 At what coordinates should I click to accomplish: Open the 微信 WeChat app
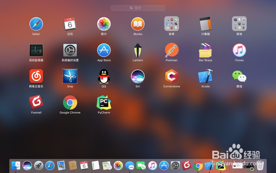(x=239, y=76)
